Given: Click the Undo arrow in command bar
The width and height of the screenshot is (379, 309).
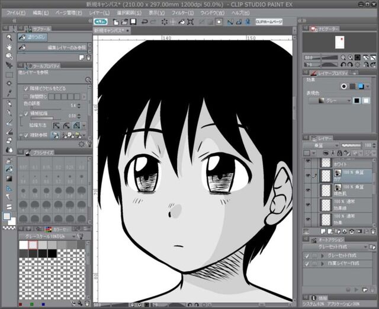Looking at the screenshot, I should (x=152, y=22).
